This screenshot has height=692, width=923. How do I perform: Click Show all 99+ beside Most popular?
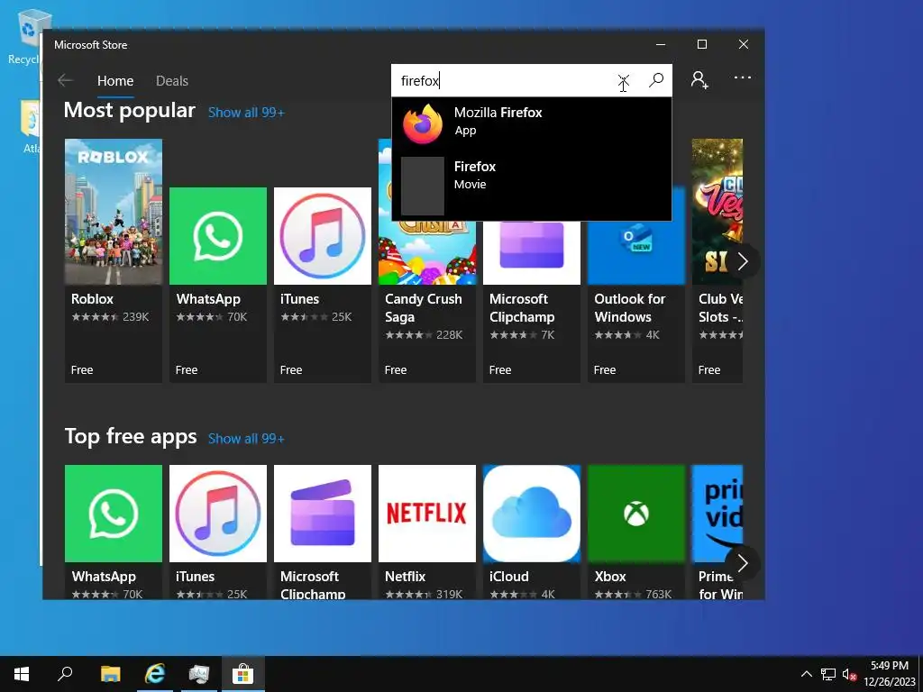[246, 113]
